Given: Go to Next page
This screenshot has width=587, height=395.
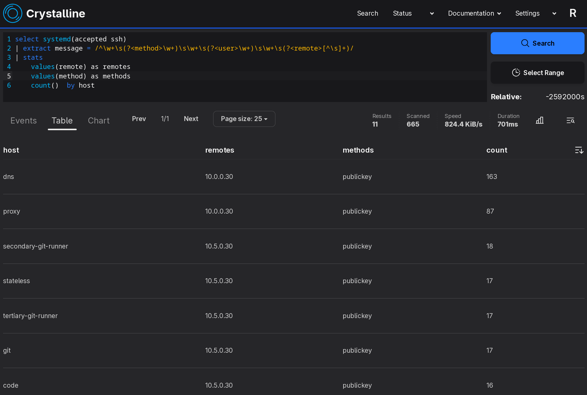Looking at the screenshot, I should pos(191,119).
